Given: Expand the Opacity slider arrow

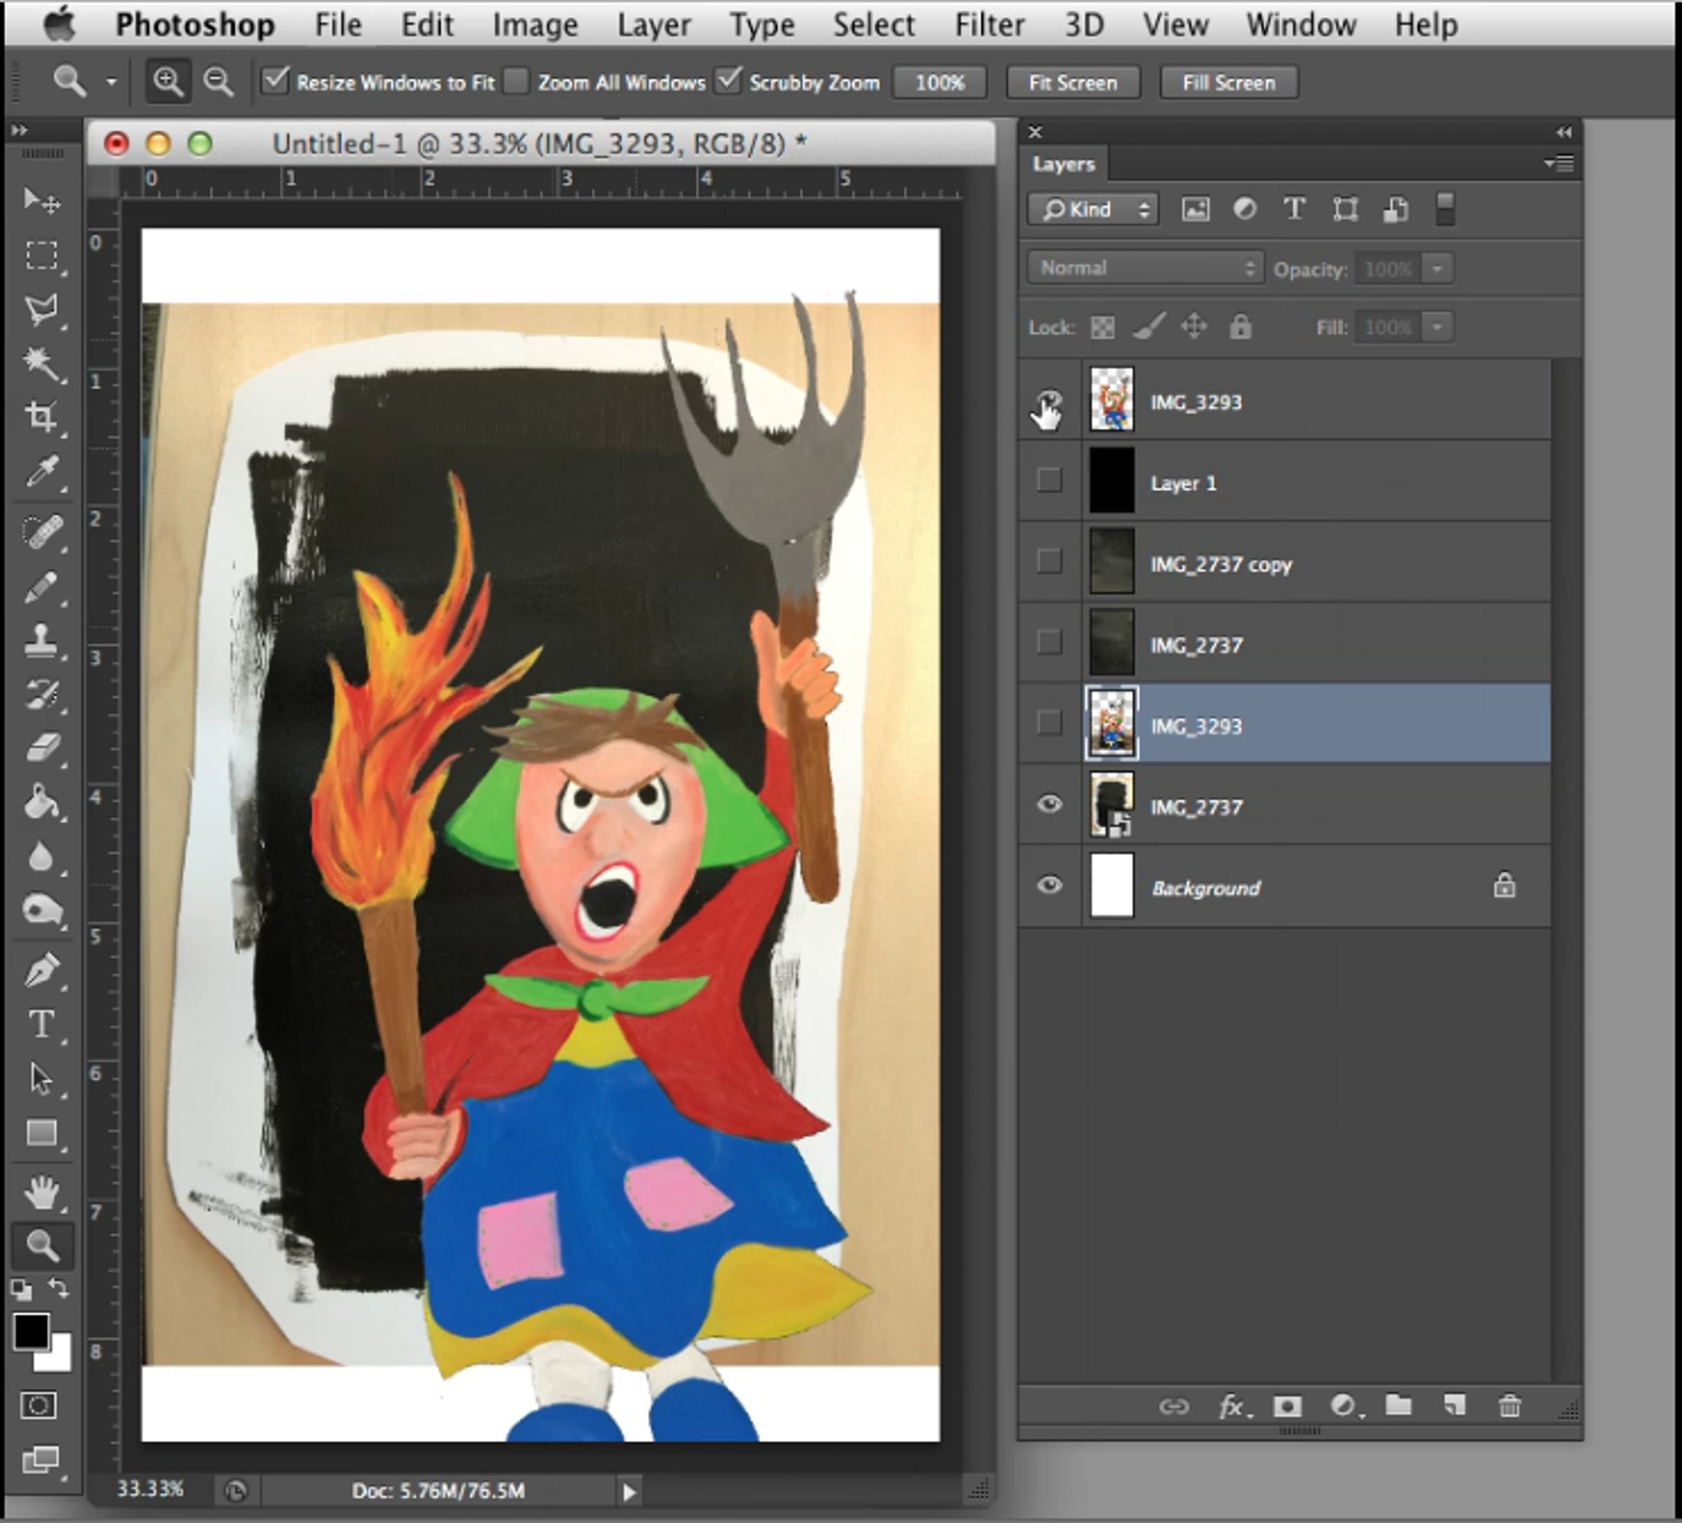Looking at the screenshot, I should click(1437, 268).
